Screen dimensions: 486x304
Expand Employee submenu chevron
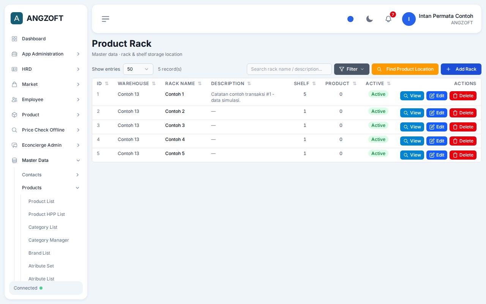tap(78, 100)
